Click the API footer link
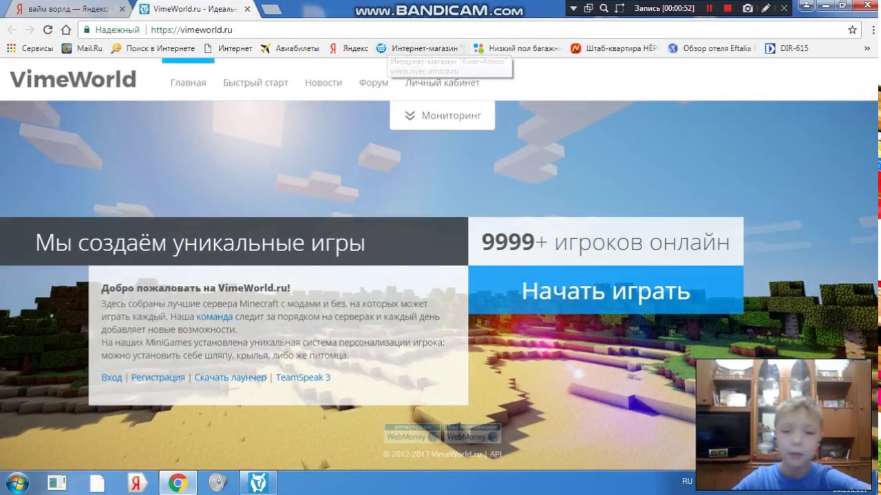 [x=496, y=454]
